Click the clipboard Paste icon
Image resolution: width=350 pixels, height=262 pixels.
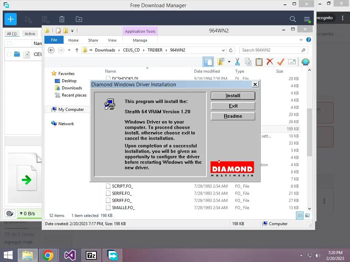259,62
